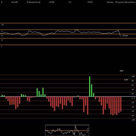Viewport: 136px width, 136px height.
Task: Open the mini line chart thumbnail at the bottom
Action: pyautogui.click(x=67, y=130)
